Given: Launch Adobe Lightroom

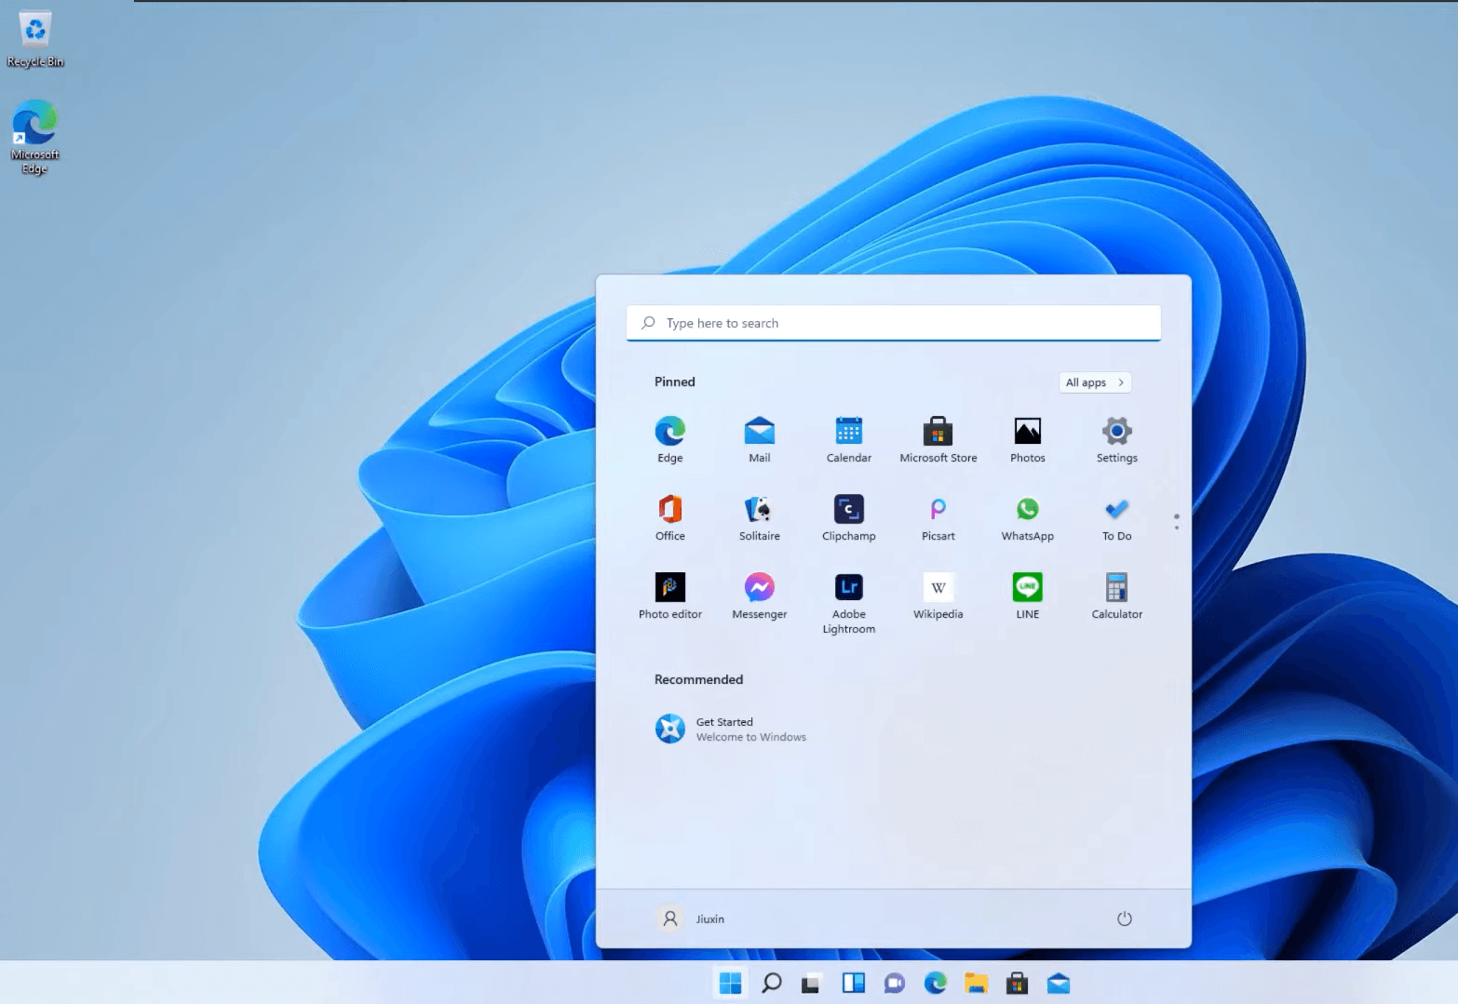Looking at the screenshot, I should 848,603.
